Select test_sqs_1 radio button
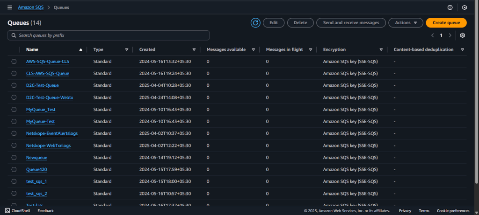 pyautogui.click(x=14, y=181)
